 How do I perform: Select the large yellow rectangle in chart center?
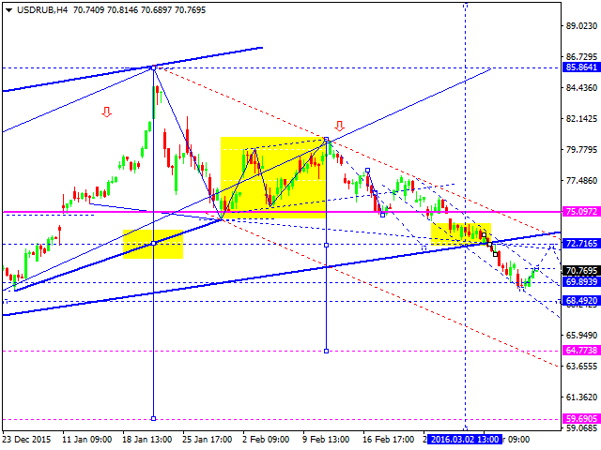click(x=273, y=178)
